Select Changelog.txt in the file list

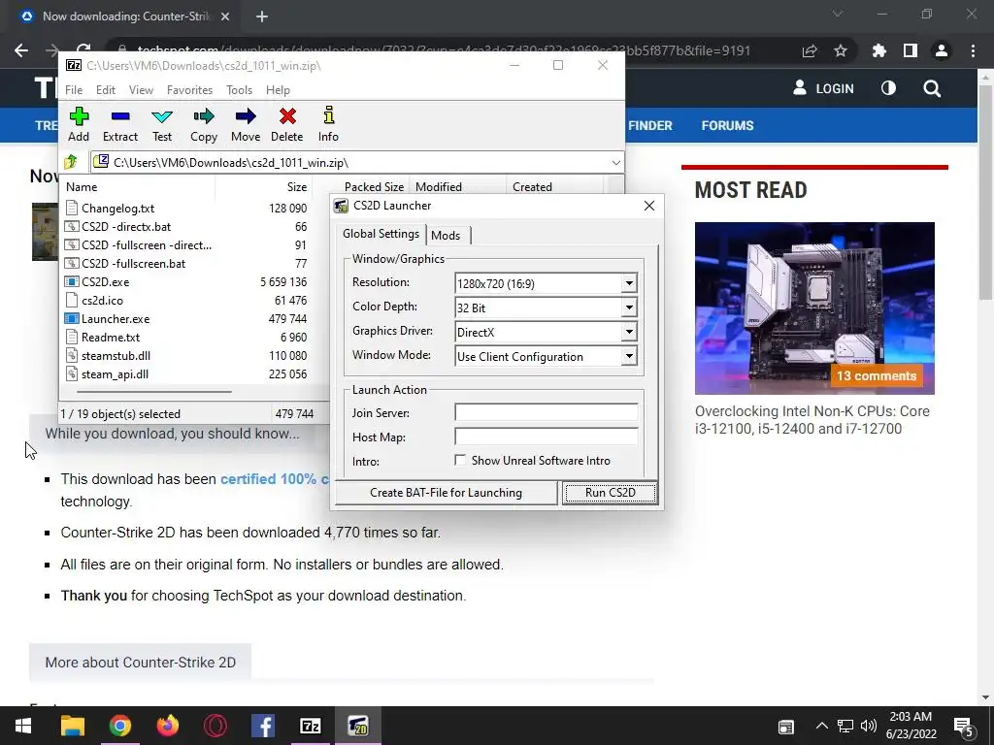click(117, 209)
